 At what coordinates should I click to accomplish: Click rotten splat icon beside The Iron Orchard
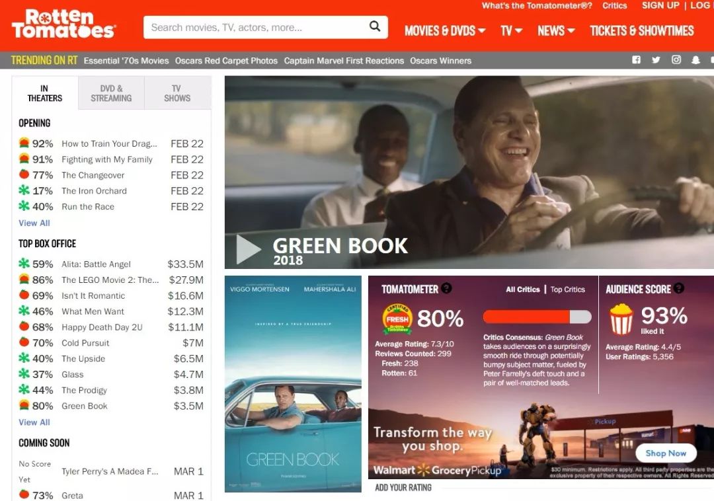click(24, 190)
